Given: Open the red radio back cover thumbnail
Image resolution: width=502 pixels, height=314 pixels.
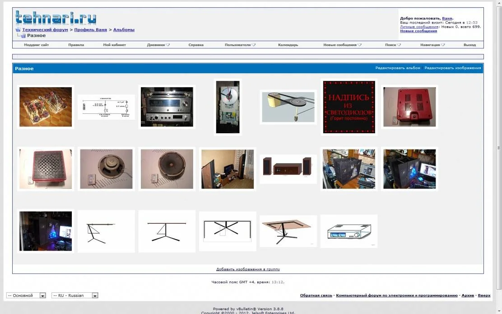Looking at the screenshot, I should 409,107.
